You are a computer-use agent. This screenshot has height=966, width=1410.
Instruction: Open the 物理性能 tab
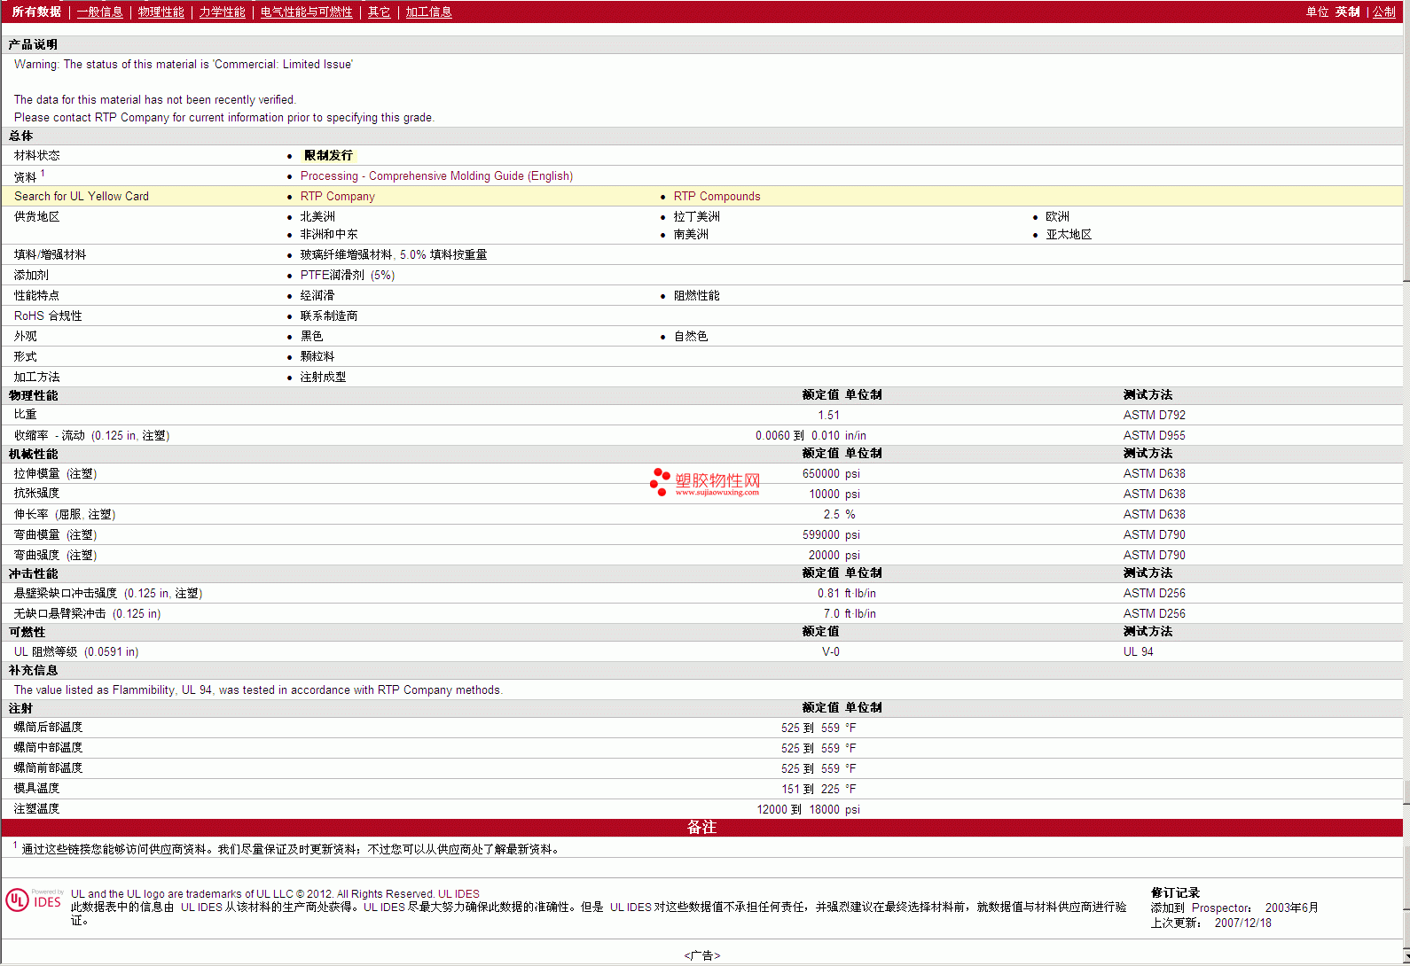(x=161, y=12)
